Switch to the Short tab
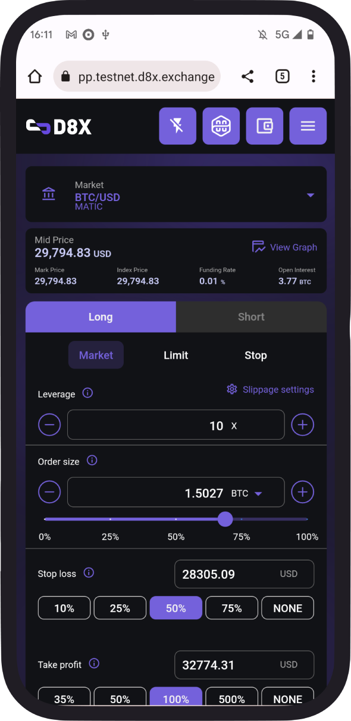 tap(251, 316)
